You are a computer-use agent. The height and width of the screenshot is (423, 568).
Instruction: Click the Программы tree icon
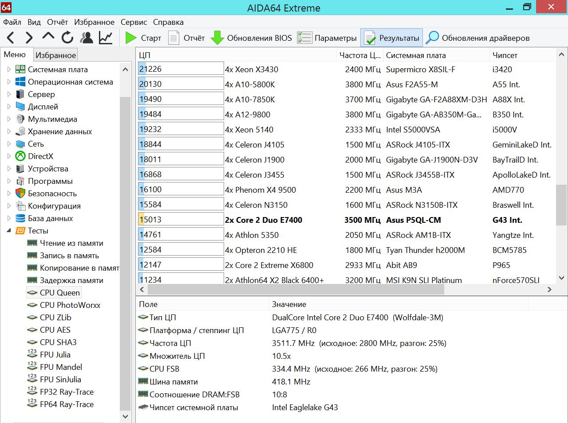[x=20, y=181]
